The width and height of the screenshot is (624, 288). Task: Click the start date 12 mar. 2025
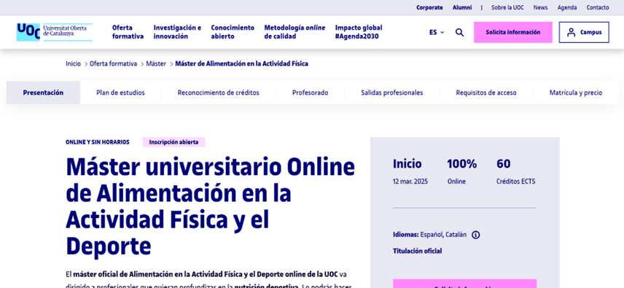(x=410, y=182)
